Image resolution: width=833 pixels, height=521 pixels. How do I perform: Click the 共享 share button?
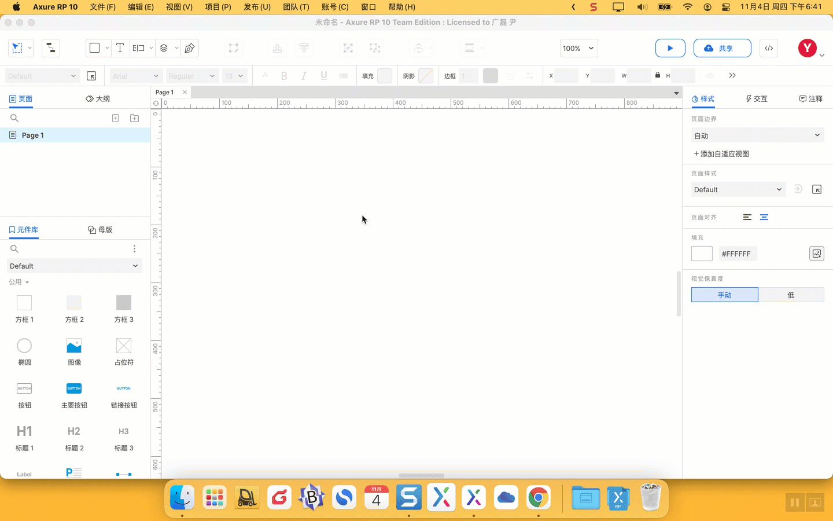pyautogui.click(x=723, y=48)
